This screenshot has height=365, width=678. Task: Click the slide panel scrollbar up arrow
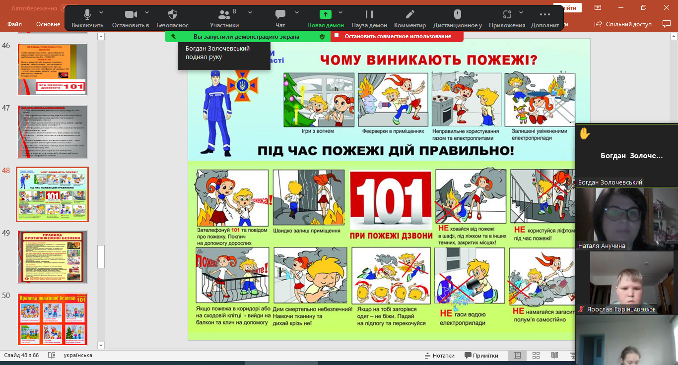(101, 37)
